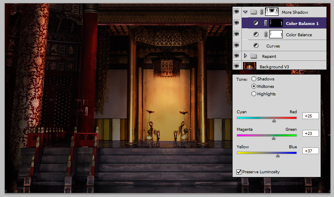
Task: Click the Cyan-Red slider handle
Action: [x=274, y=121]
